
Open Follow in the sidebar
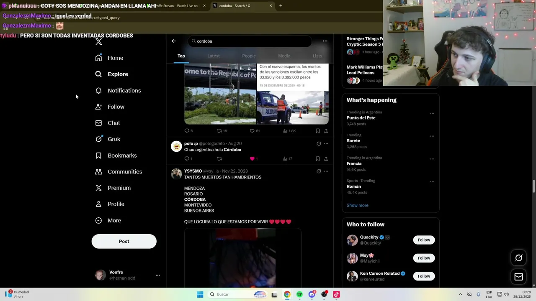pos(110,107)
